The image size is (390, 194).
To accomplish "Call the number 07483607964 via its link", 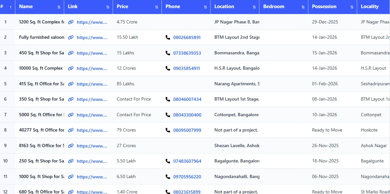I will tap(187, 161).
